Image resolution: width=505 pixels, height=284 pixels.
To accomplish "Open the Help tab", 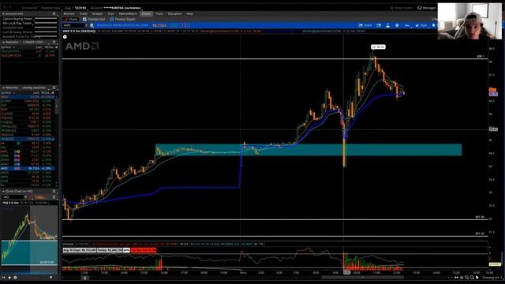I will (x=189, y=14).
